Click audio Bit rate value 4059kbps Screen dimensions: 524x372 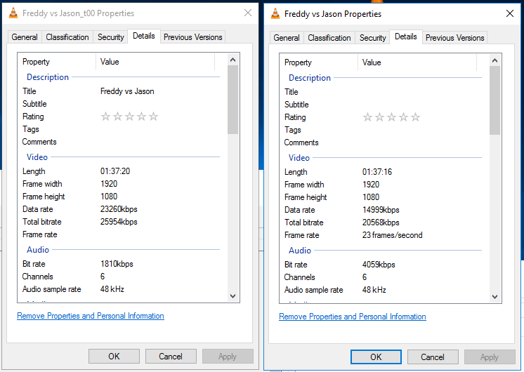[379, 265]
